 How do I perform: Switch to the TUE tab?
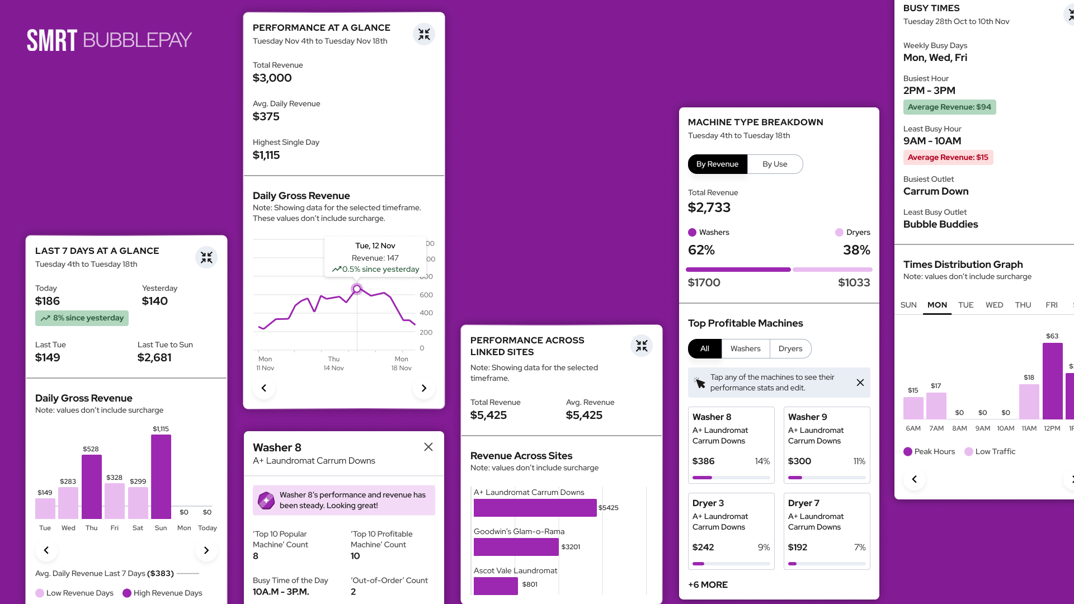[965, 305]
